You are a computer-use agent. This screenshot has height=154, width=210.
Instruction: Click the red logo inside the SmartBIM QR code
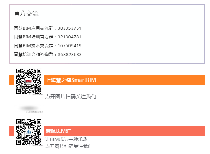click(29, 81)
